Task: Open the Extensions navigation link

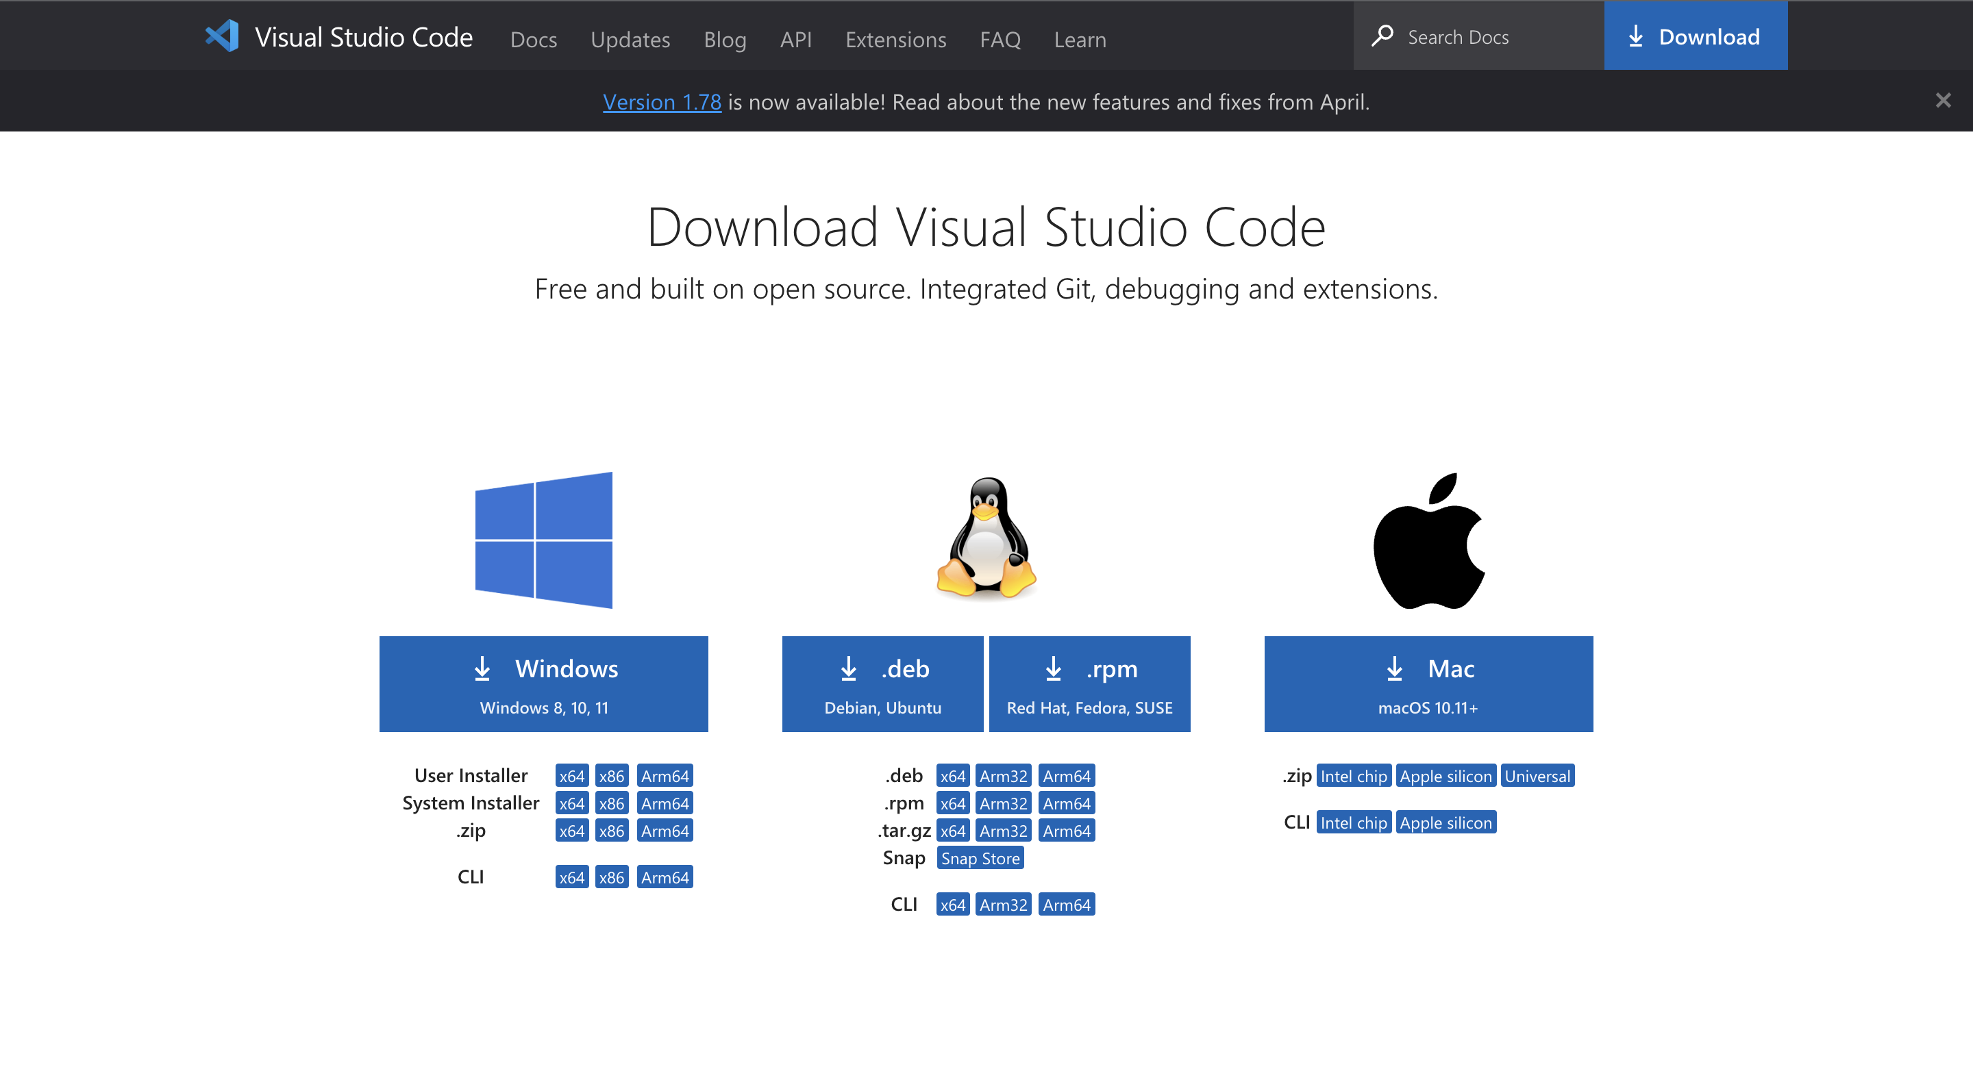Action: (x=896, y=39)
